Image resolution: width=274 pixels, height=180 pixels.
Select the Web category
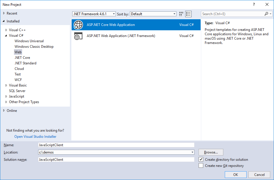coord(18,52)
